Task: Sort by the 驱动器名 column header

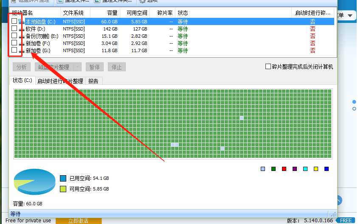Action: (35, 13)
